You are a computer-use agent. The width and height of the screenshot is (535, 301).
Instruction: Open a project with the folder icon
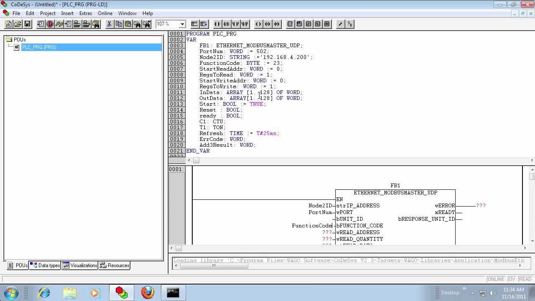coord(18,24)
